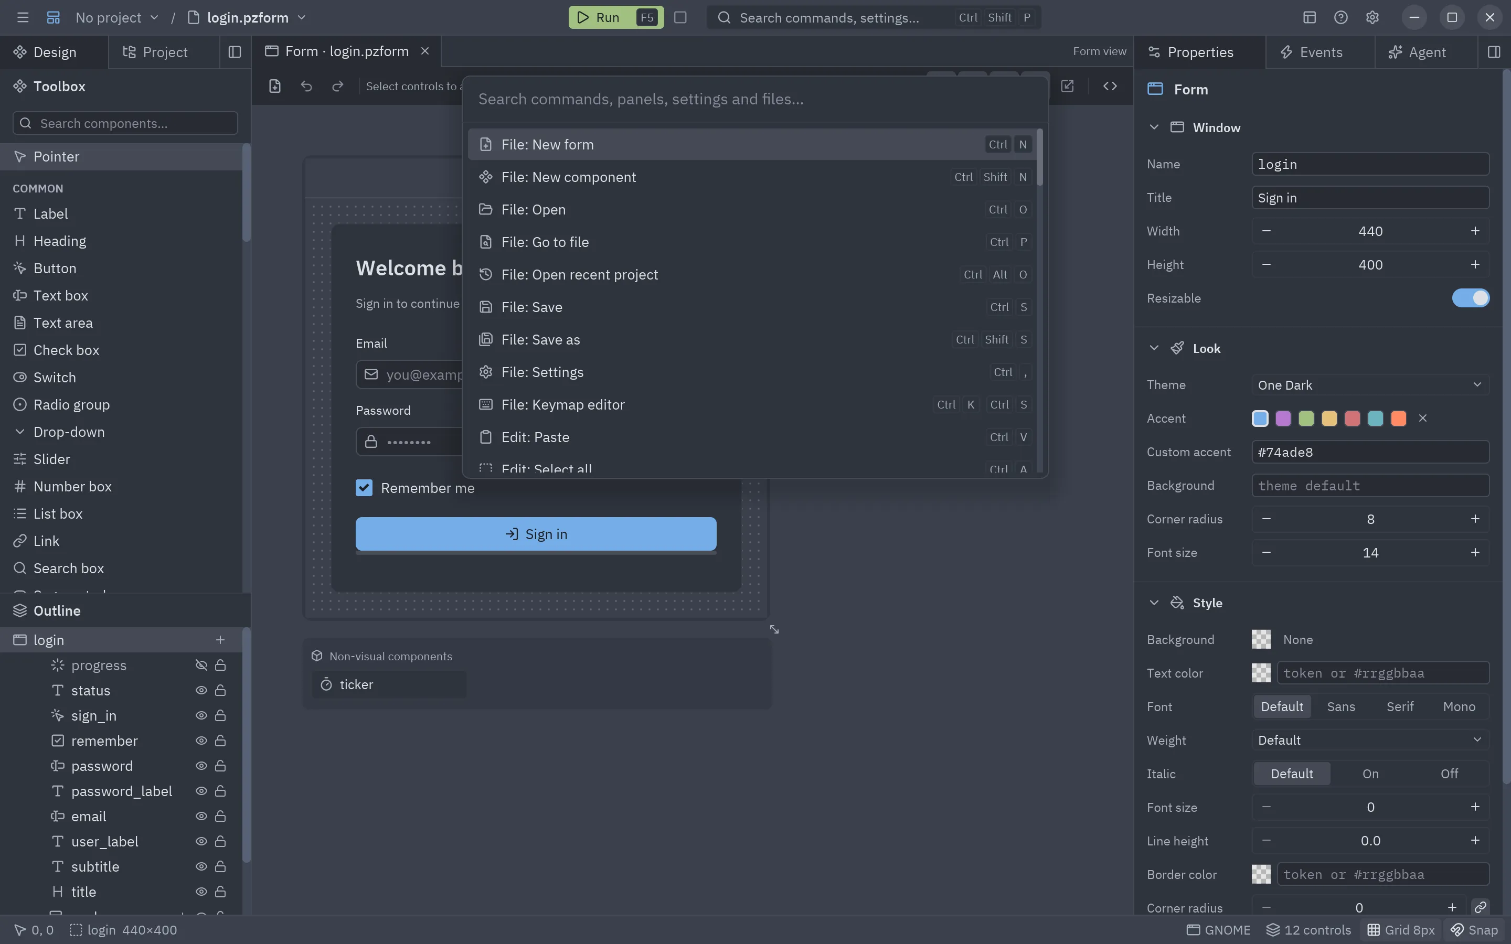Click the Search components field
The height and width of the screenshot is (944, 1511).
(x=125, y=123)
